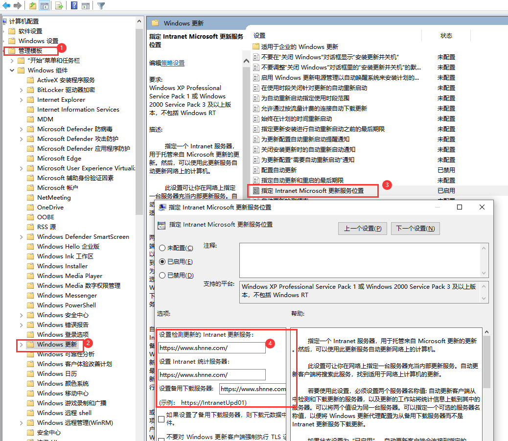Select the Windows 更新 tree item
Screen dimensions: 508x441
[x=57, y=345]
